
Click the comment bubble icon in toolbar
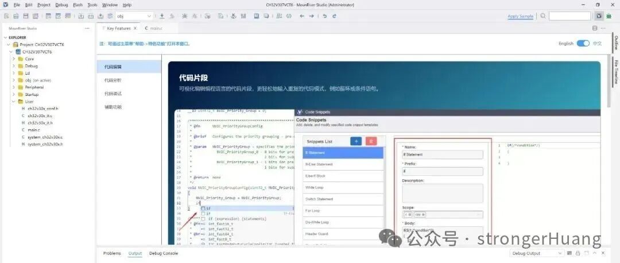(x=266, y=16)
